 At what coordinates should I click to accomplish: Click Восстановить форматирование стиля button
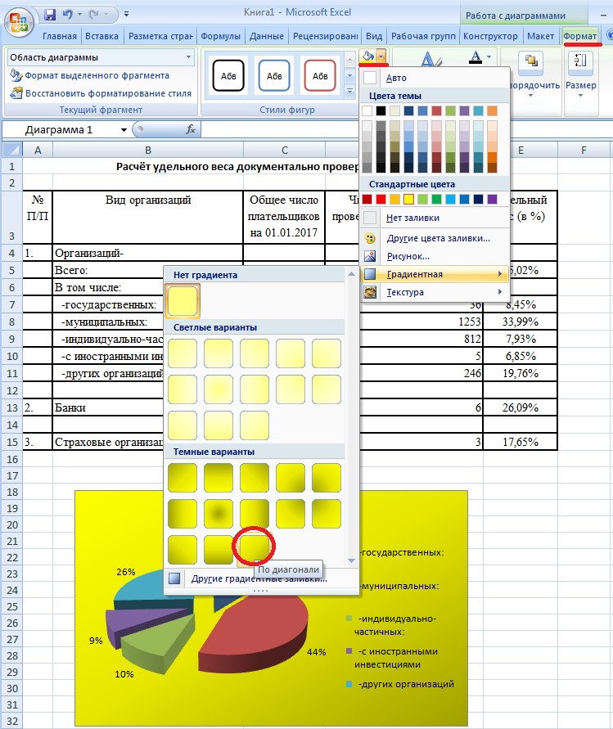click(x=101, y=93)
